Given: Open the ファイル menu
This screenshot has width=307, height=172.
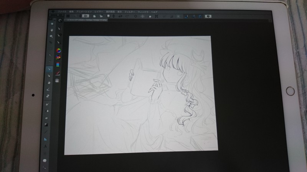Looking at the screenshot, I should (62, 11).
